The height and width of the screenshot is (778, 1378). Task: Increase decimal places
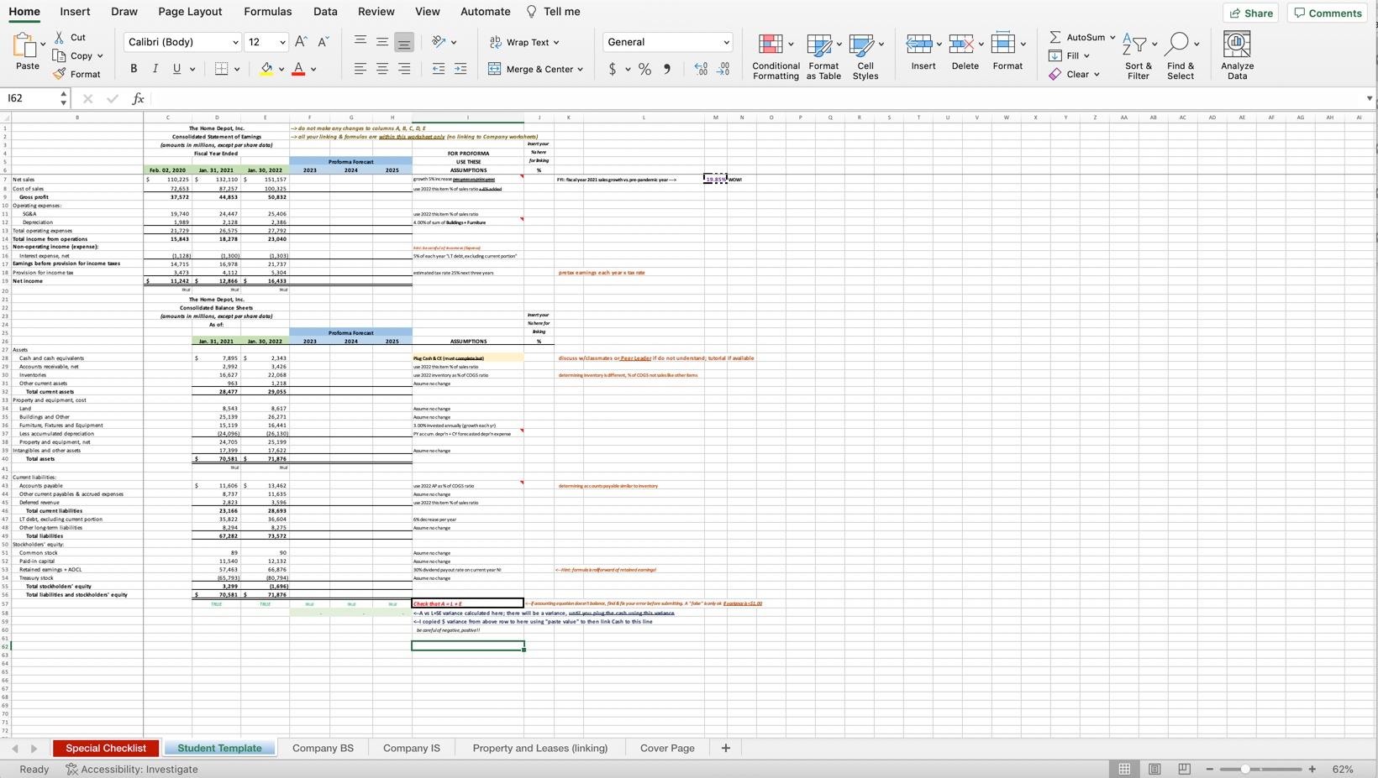click(x=701, y=69)
